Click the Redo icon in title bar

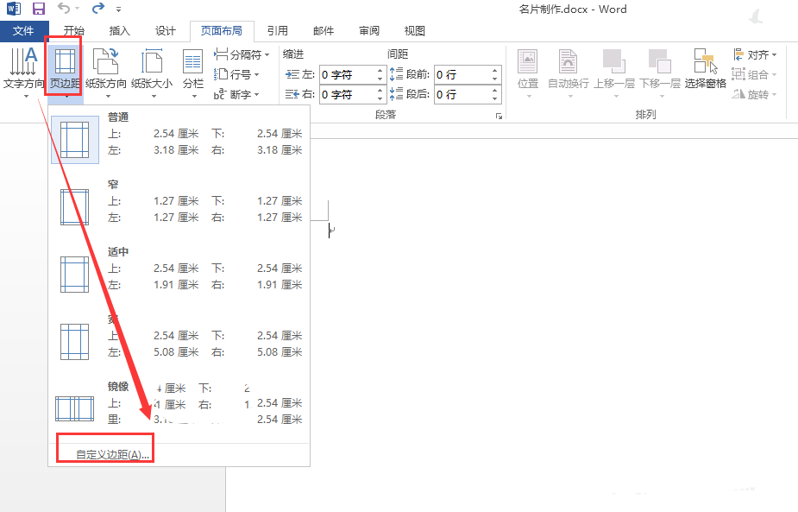[98, 9]
